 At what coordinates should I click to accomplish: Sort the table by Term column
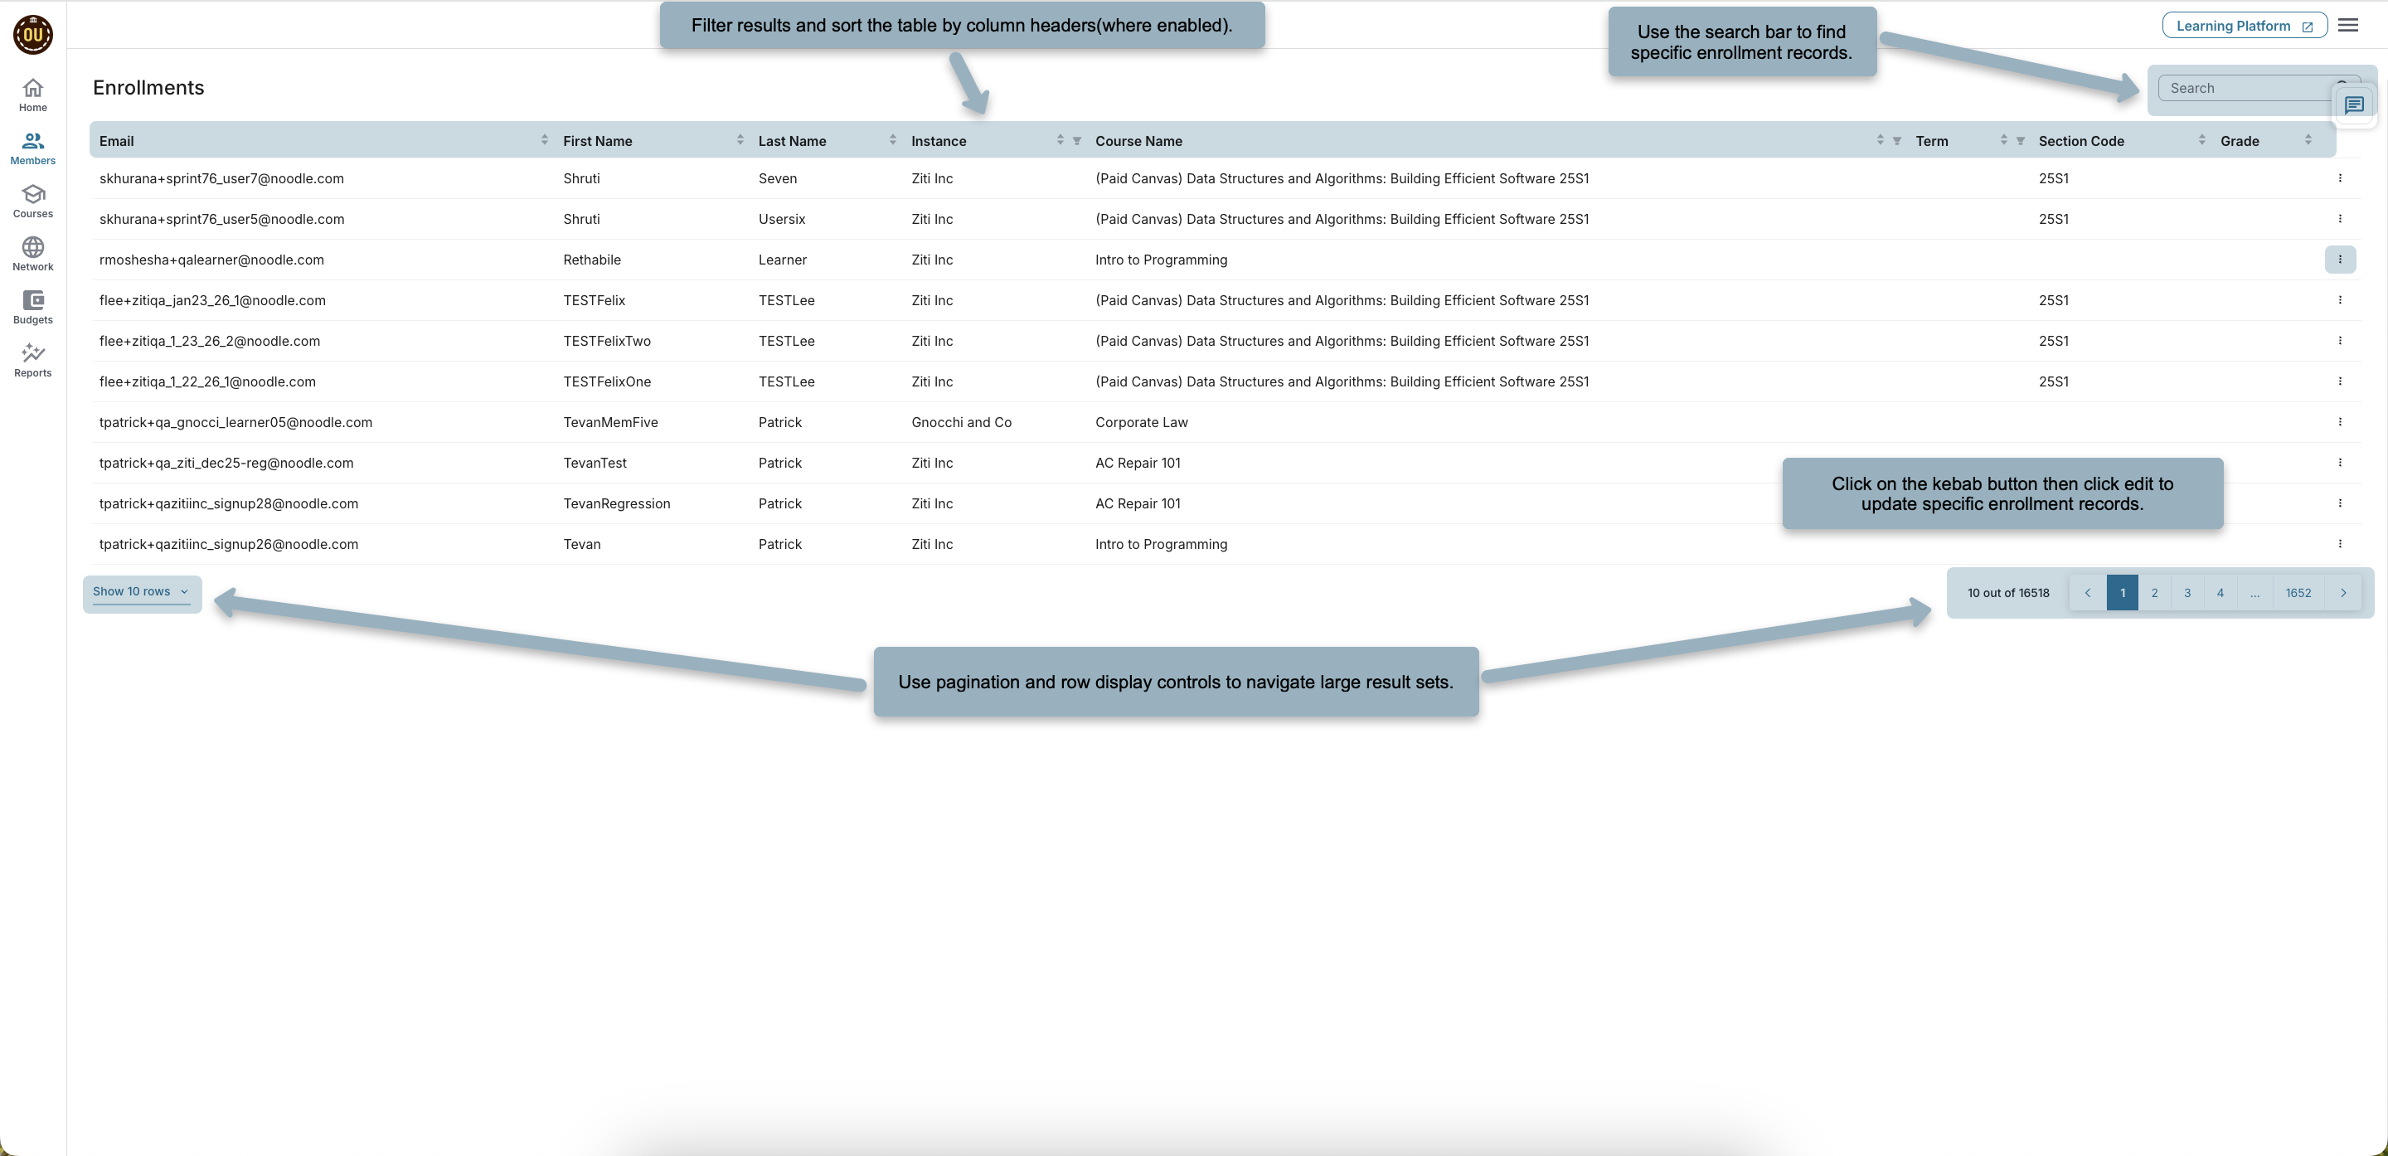(x=2003, y=140)
